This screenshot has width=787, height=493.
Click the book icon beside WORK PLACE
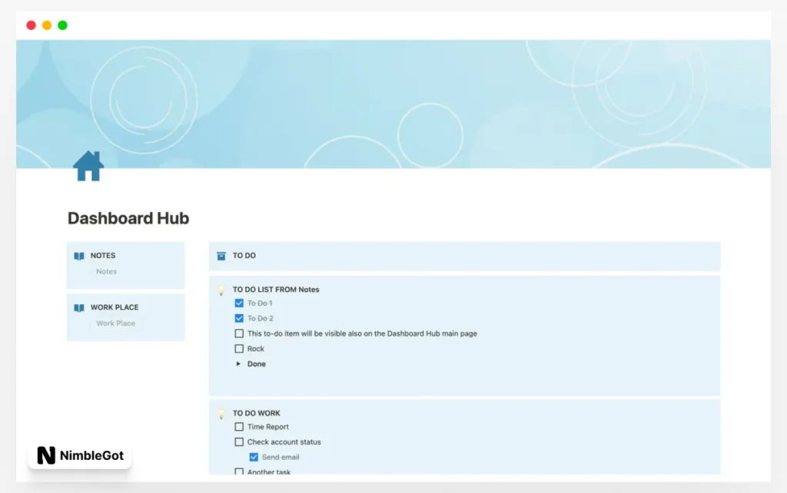[79, 308]
